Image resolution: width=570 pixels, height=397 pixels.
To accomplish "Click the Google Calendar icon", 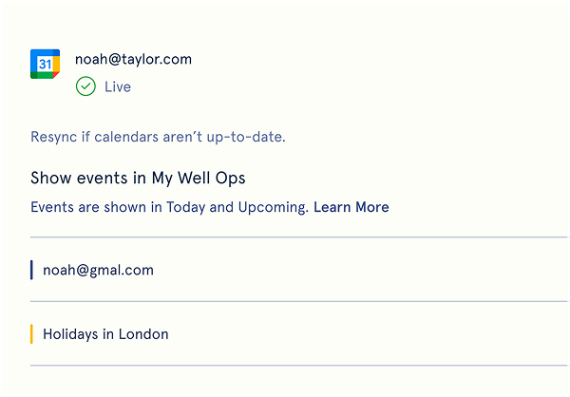I will pos(45,64).
